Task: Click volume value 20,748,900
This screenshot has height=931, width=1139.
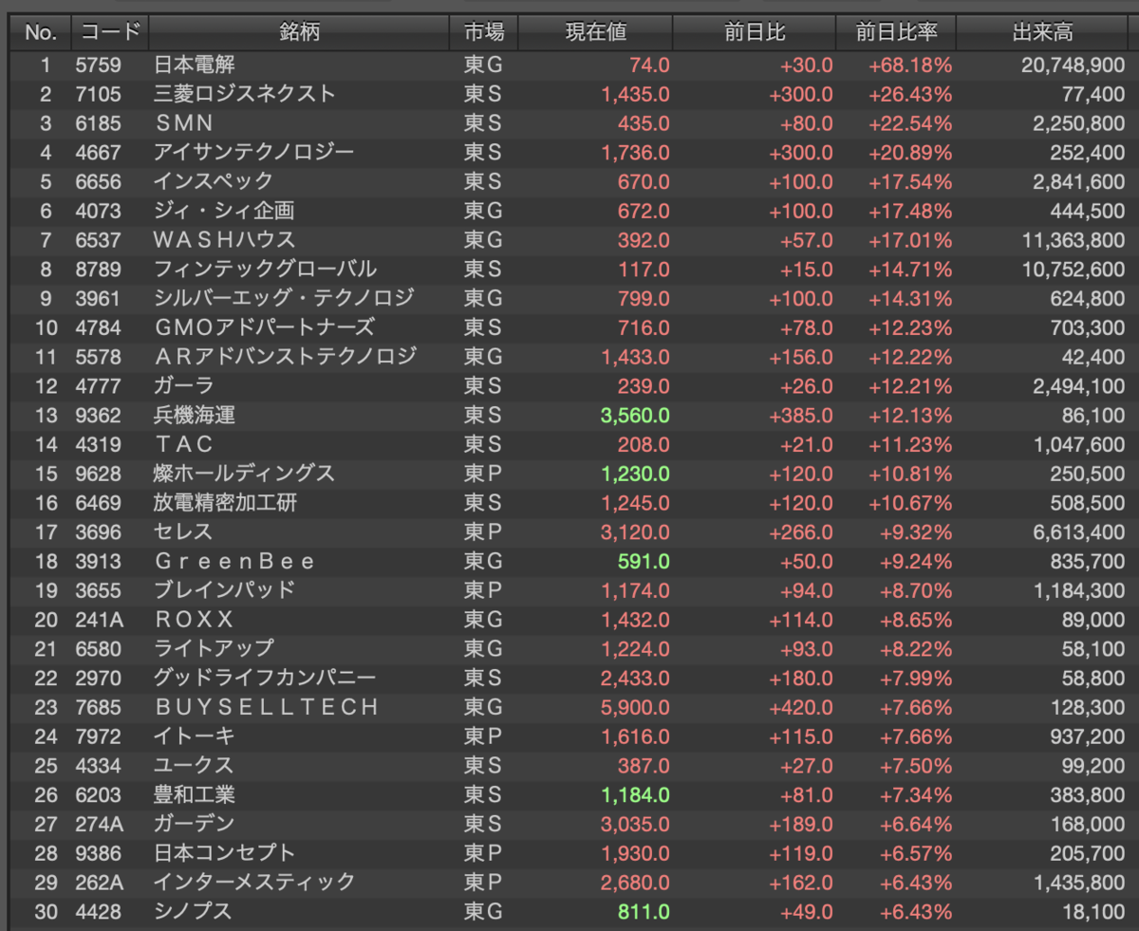Action: 1074,65
